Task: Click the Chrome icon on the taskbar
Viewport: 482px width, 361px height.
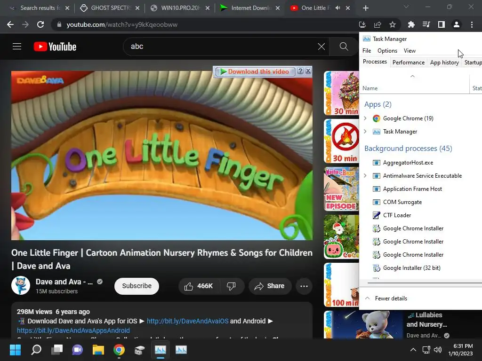Action: tap(119, 350)
